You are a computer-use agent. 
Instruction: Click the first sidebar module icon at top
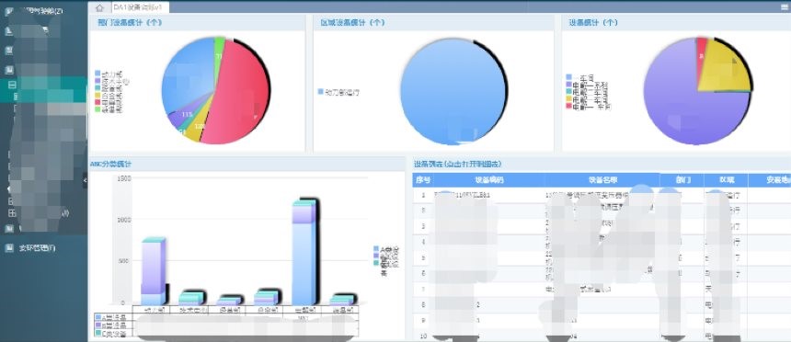8,11
